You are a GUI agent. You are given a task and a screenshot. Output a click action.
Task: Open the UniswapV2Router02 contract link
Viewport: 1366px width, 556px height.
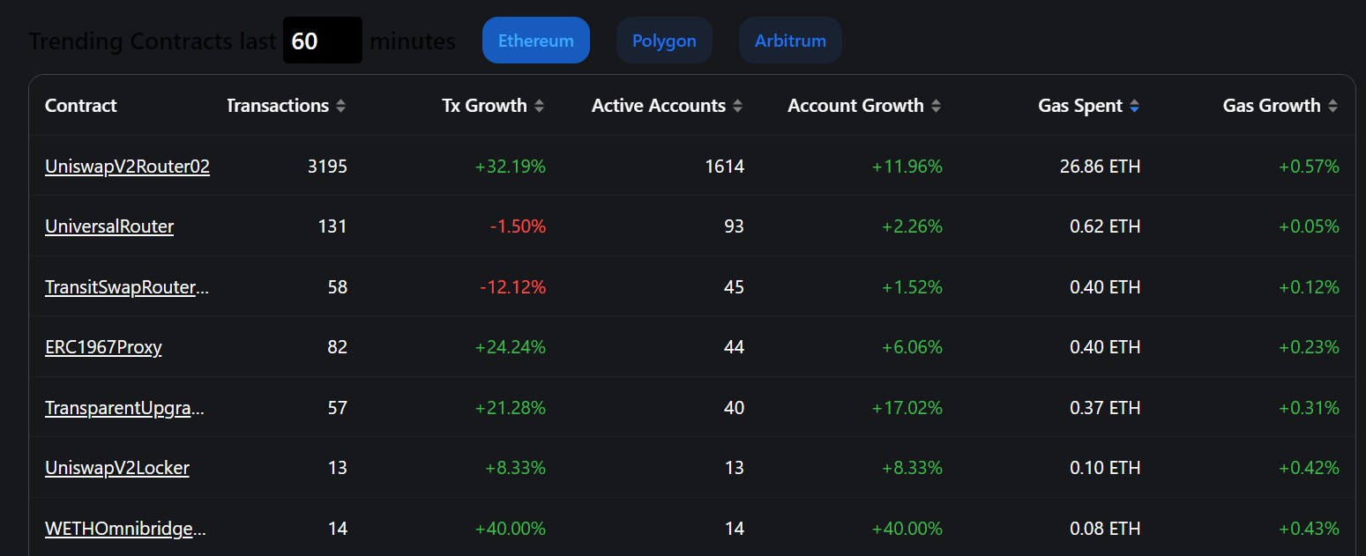click(x=127, y=167)
